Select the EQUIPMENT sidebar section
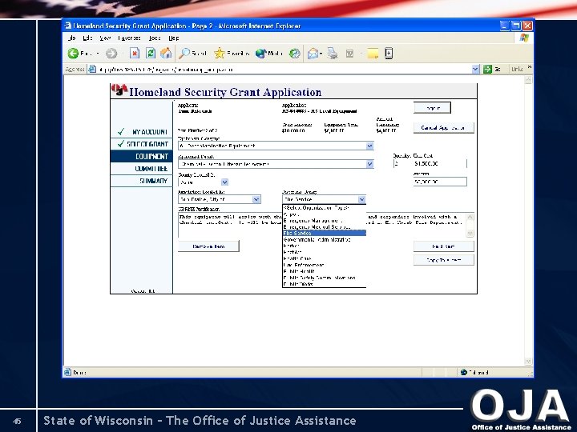This screenshot has width=577, height=432. [142, 156]
